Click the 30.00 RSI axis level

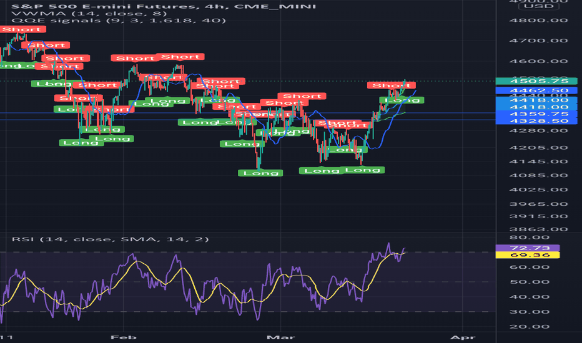pos(530,311)
